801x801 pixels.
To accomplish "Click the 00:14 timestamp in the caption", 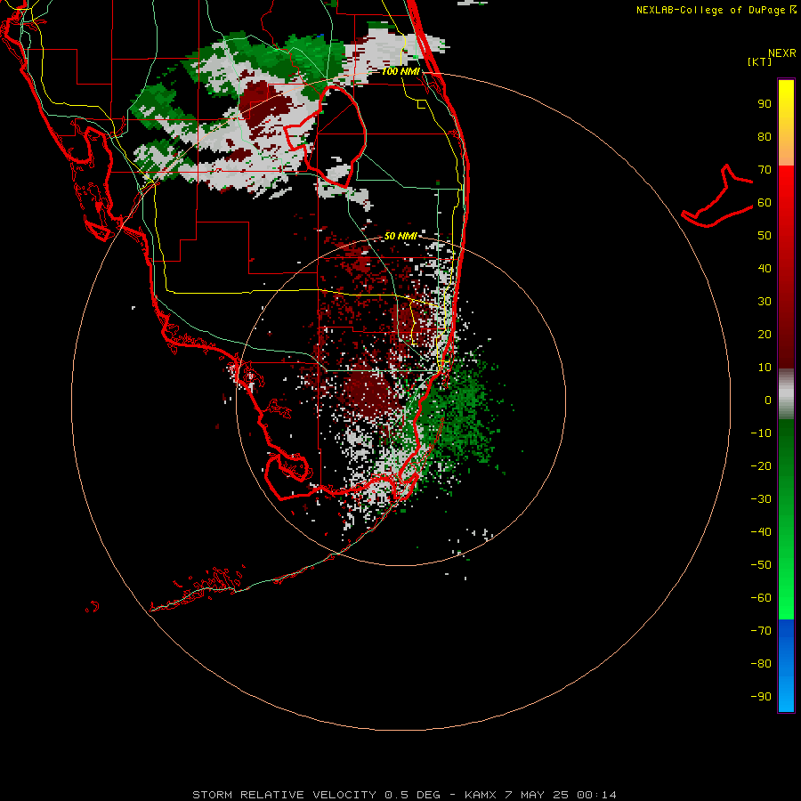I will pos(596,795).
